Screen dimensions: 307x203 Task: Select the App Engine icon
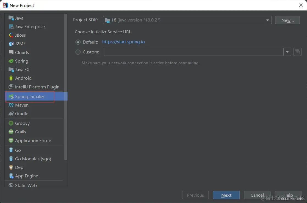(x=11, y=176)
